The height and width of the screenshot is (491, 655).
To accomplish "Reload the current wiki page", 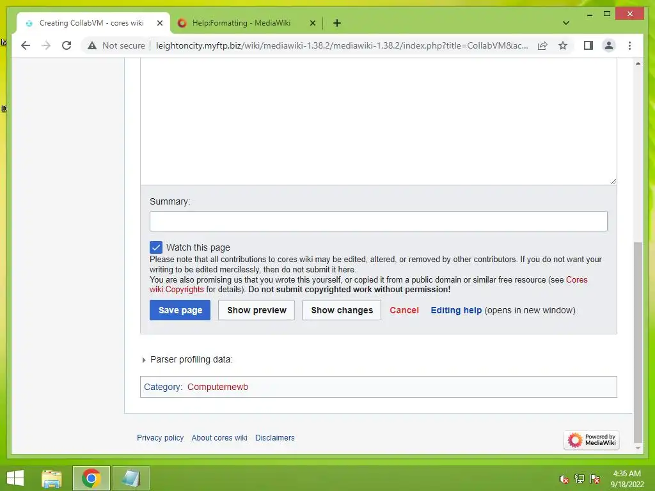I will 67,45.
